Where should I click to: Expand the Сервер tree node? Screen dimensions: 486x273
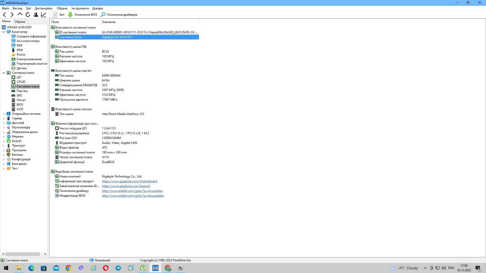4,119
